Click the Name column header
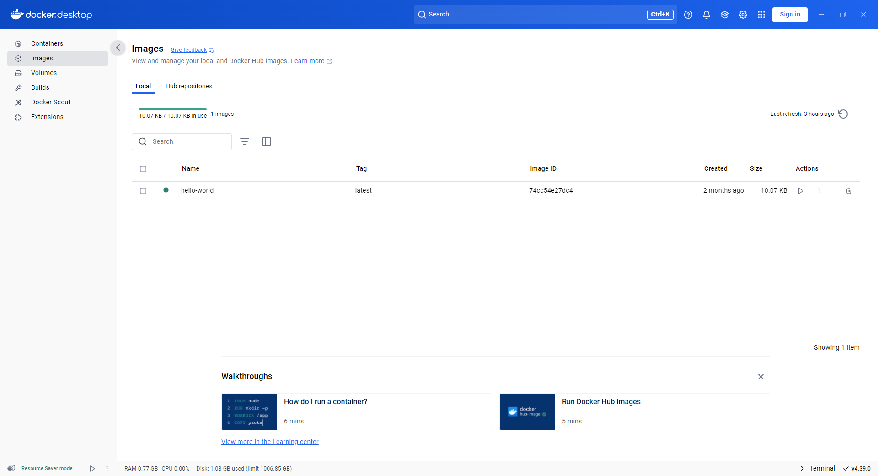This screenshot has height=476, width=878. pyautogui.click(x=191, y=168)
